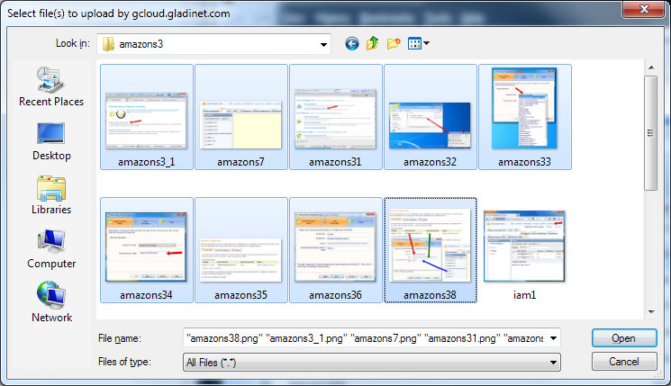
Task: Click the Open button
Action: coord(624,338)
